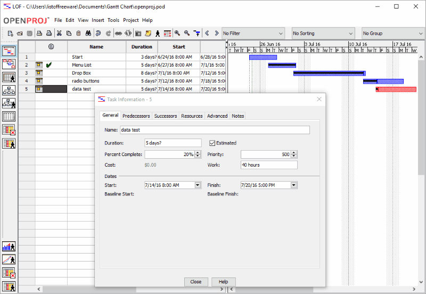Zoom out with the magnifier minus icon
The width and height of the screenshot is (426, 294).
point(187,33)
